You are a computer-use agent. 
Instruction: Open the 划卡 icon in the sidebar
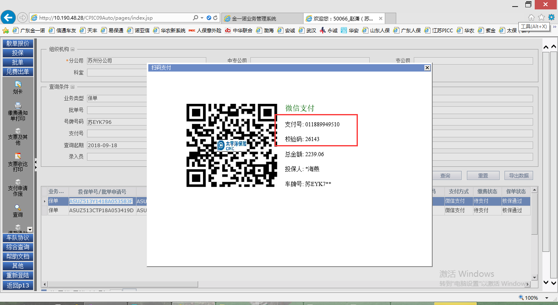coord(18,87)
